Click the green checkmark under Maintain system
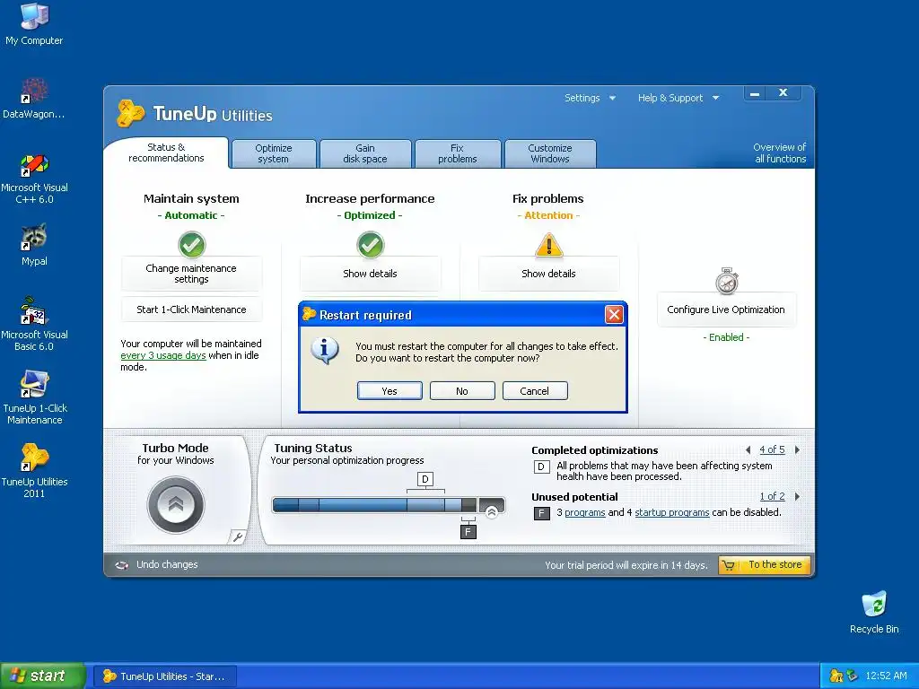 (192, 245)
